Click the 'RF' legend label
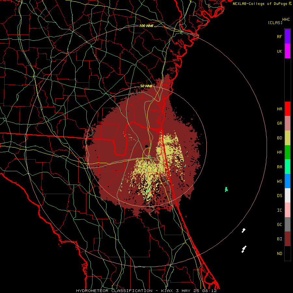293x293 pixels. pos(279,36)
